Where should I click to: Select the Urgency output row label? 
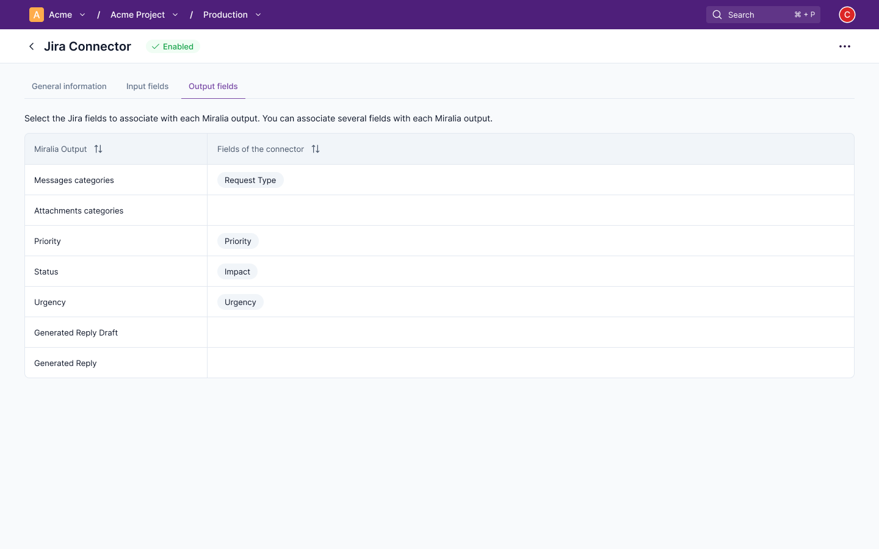[x=50, y=302]
